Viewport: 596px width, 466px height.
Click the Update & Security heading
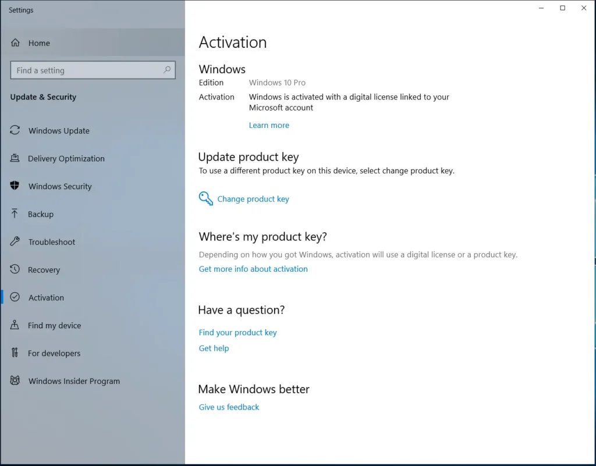43,97
